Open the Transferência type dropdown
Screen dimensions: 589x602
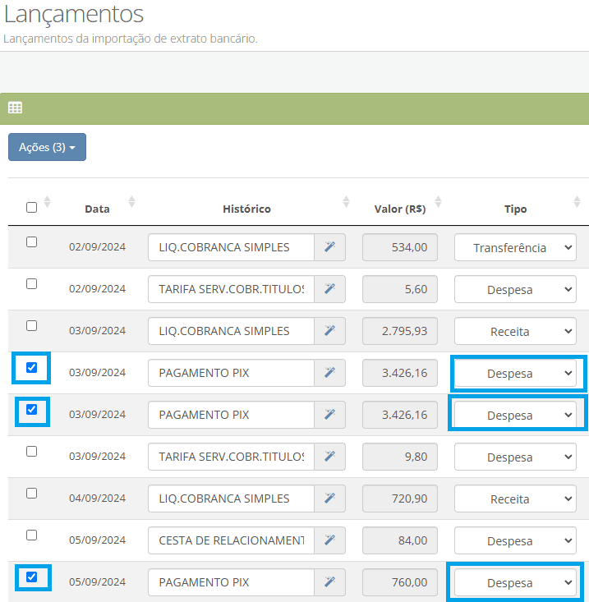point(515,247)
